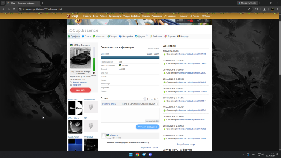Viewport: 281px width, 158px height.
Task: Open the Chrome tab search dropdown arrow
Action: [x=3, y=3]
